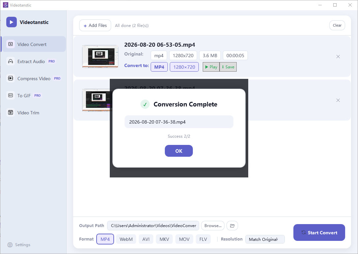This screenshot has width=358, height=254.
Task: Click the second file's thumbnail
Action: click(x=96, y=100)
